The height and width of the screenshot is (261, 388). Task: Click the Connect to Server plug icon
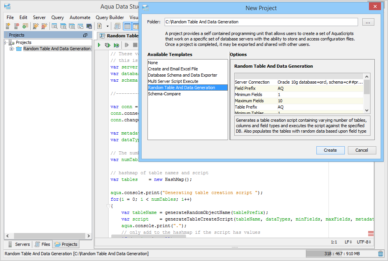[x=36, y=26]
